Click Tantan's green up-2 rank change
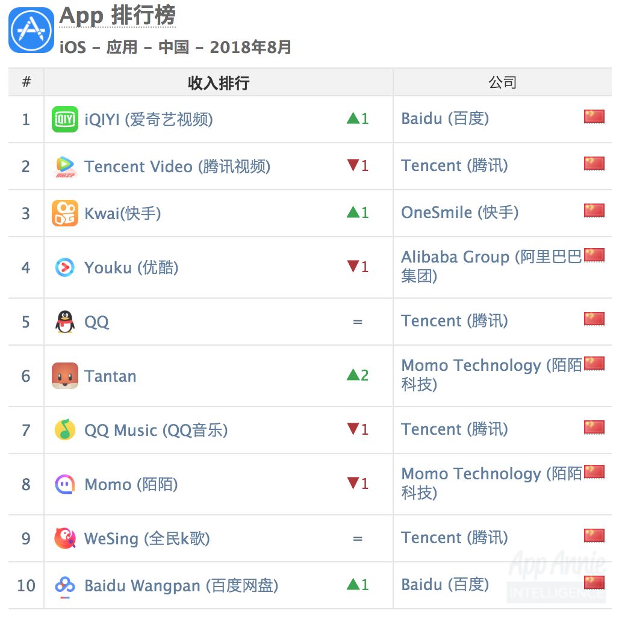 click(x=358, y=375)
